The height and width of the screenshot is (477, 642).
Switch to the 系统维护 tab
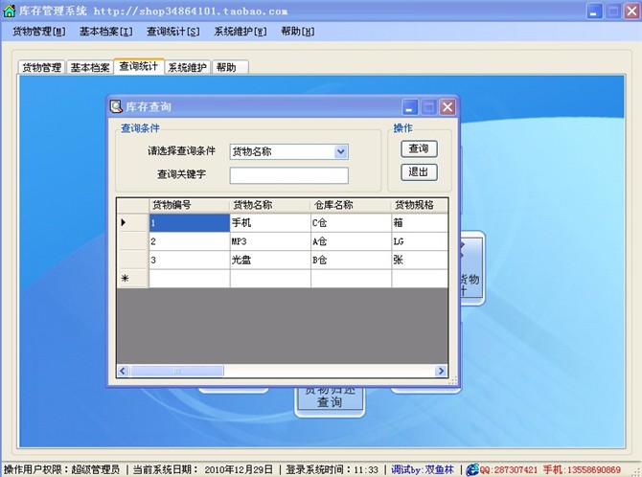pos(187,67)
